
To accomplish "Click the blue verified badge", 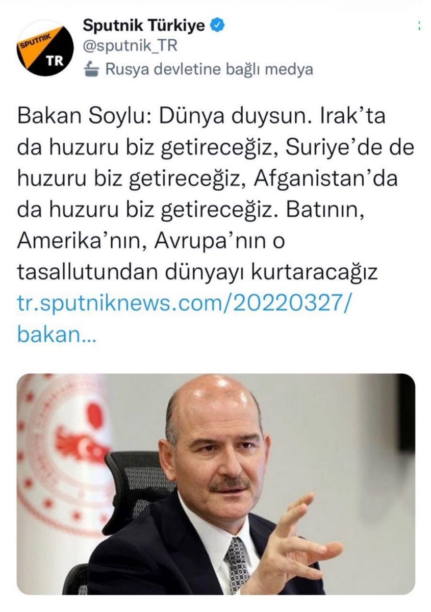I will tap(217, 25).
